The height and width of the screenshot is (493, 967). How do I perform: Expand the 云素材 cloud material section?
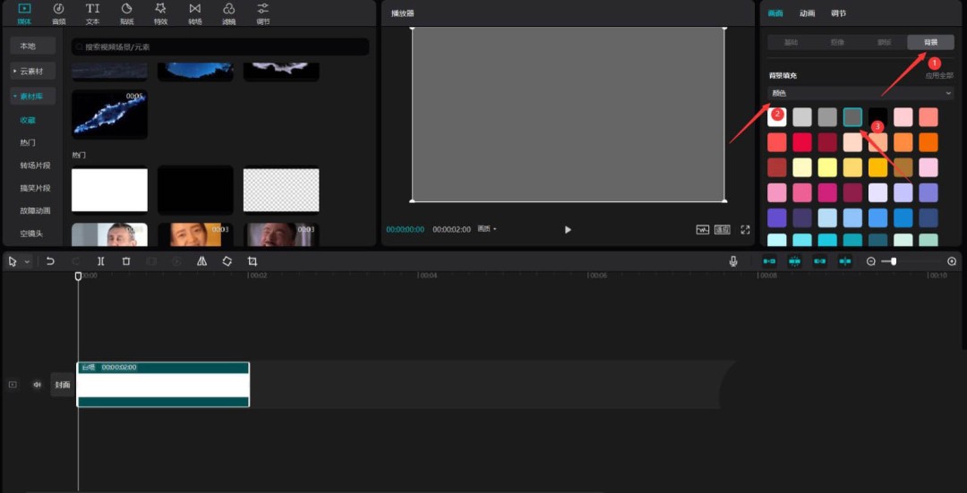[33, 71]
